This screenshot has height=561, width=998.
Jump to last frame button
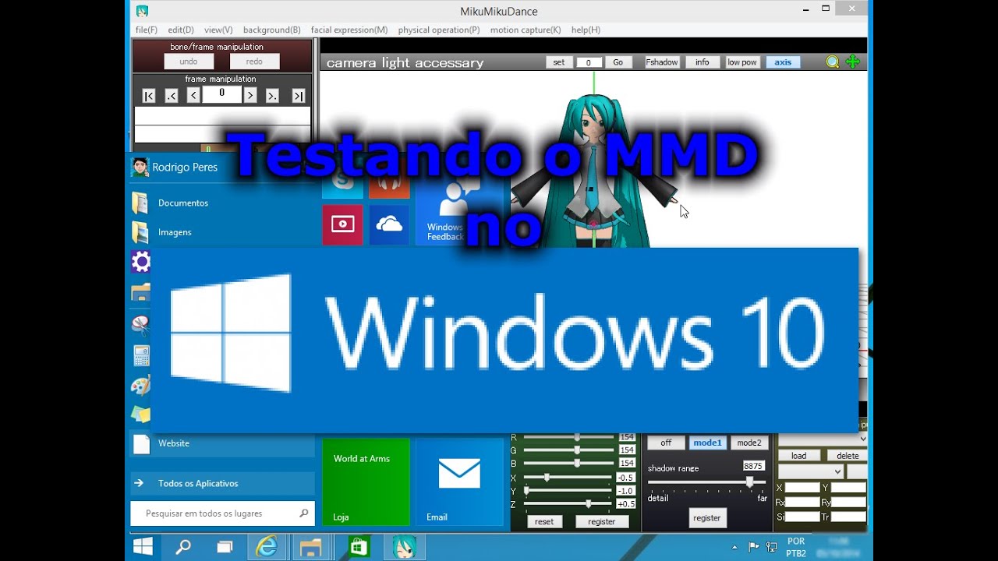pos(299,96)
